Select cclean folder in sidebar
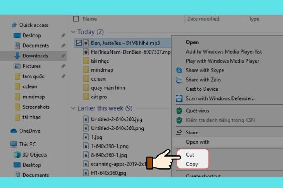The image size is (283, 188). coord(30,86)
